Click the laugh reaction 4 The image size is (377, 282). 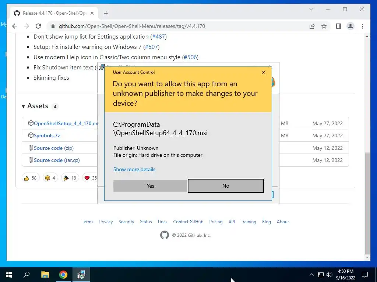pyautogui.click(x=50, y=178)
